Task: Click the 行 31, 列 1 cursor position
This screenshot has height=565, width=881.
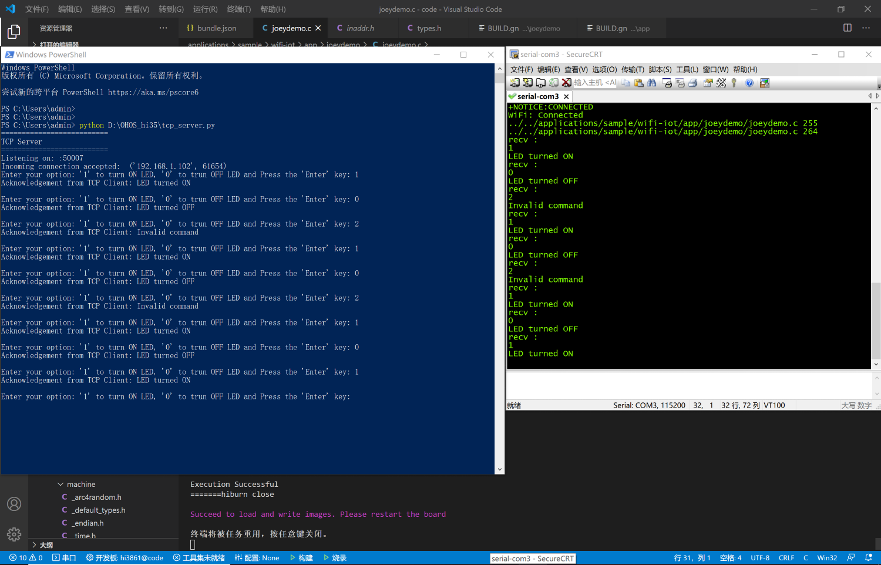Action: (x=692, y=558)
